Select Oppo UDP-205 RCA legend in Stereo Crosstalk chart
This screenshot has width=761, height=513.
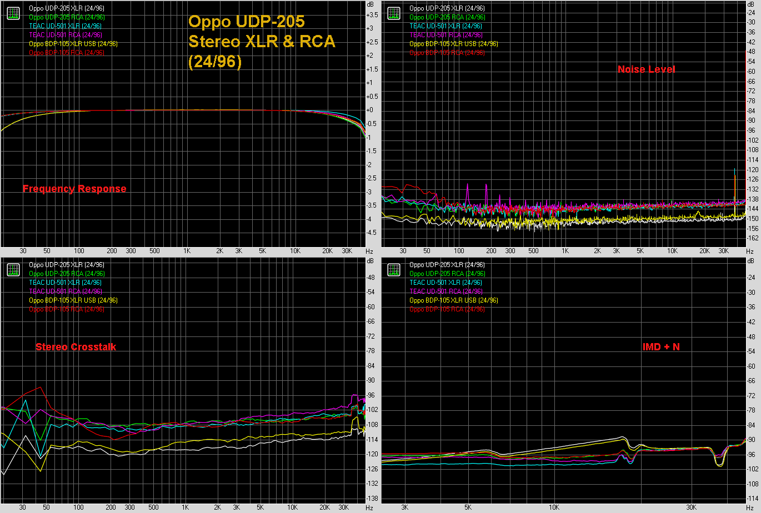[67, 274]
